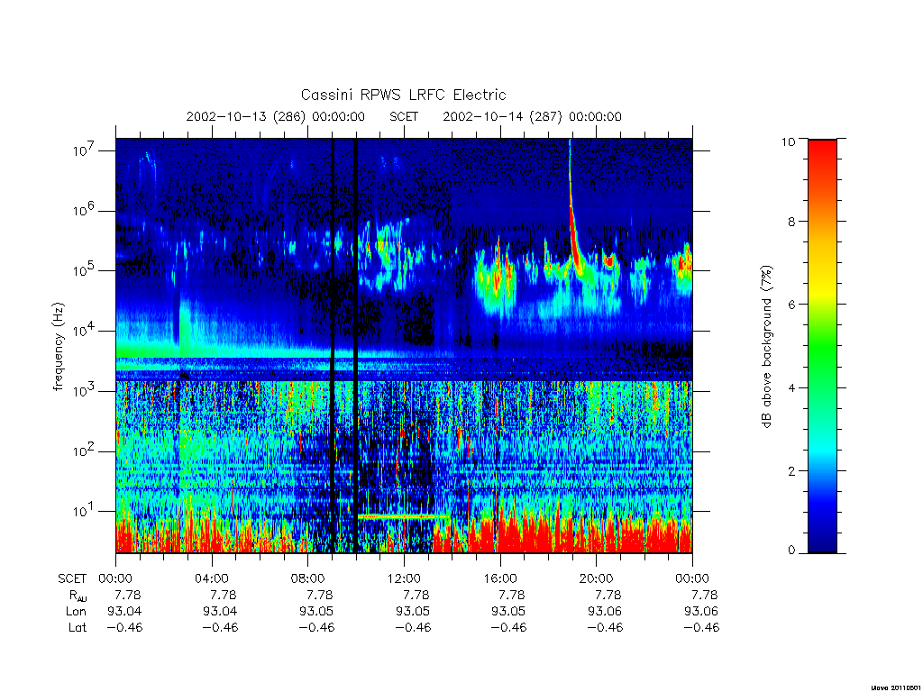
Task: Click the '20:00' time tick label
Action: pyautogui.click(x=597, y=578)
